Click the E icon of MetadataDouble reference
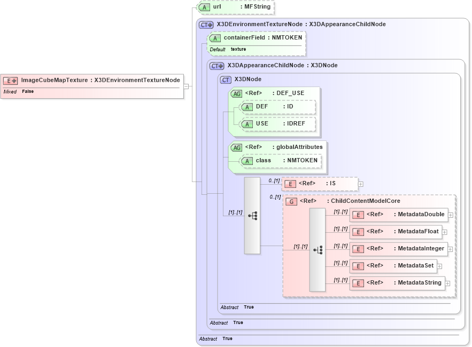Screen dimensions: 472x347 (x=358, y=215)
